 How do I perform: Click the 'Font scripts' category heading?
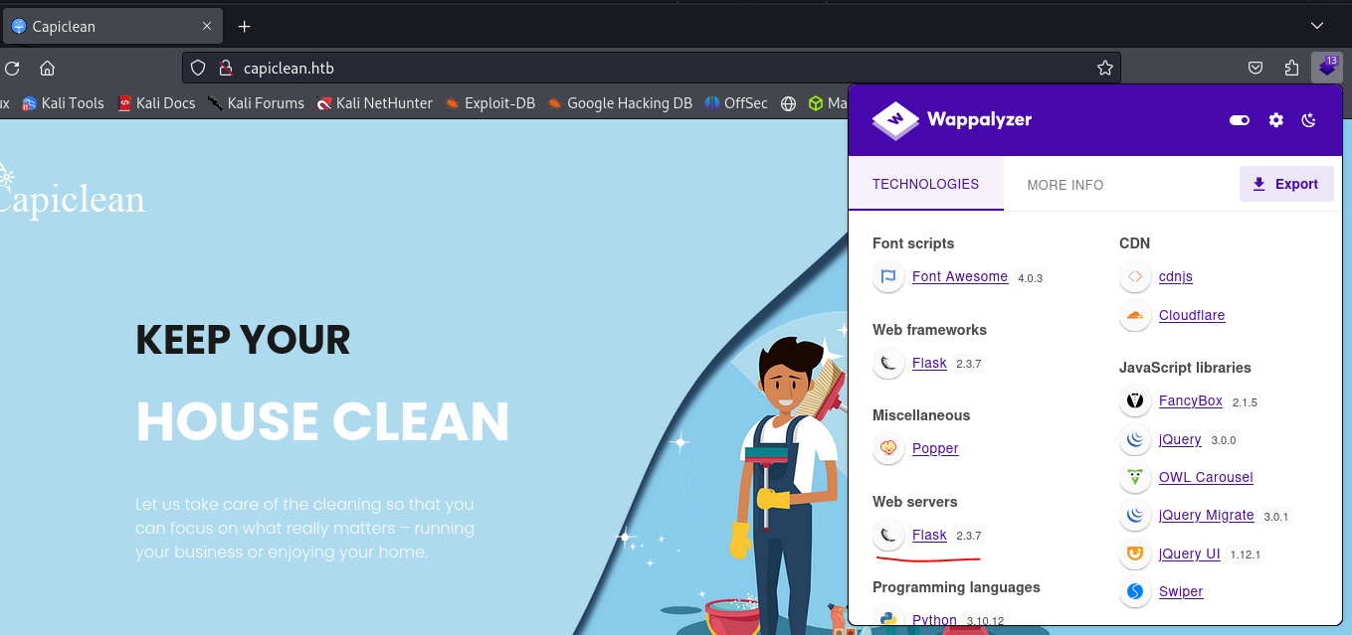click(913, 243)
